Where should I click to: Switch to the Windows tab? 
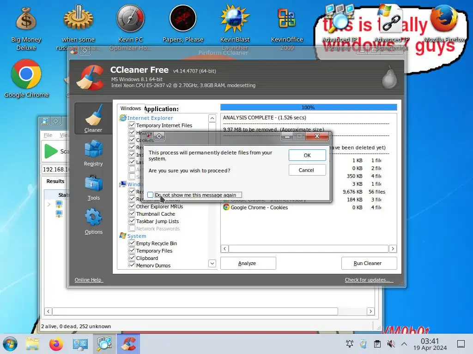click(x=131, y=108)
